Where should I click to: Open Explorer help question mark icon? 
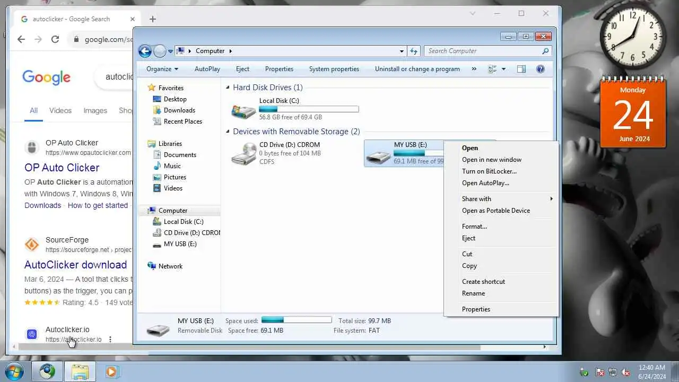541,69
